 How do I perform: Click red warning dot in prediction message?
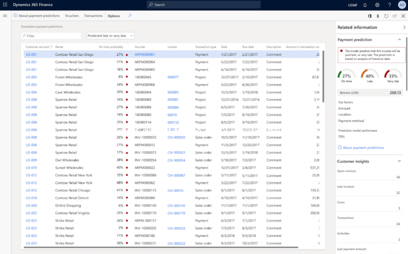coord(341,51)
